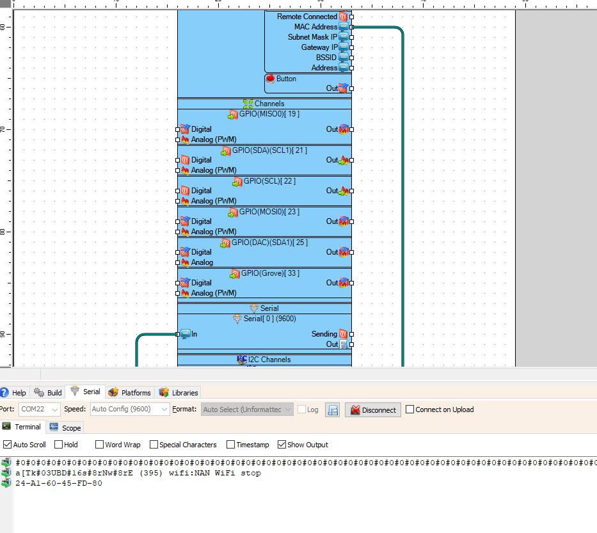597x533 pixels.
Task: Click the BSSID output pin icon
Action: [344, 58]
